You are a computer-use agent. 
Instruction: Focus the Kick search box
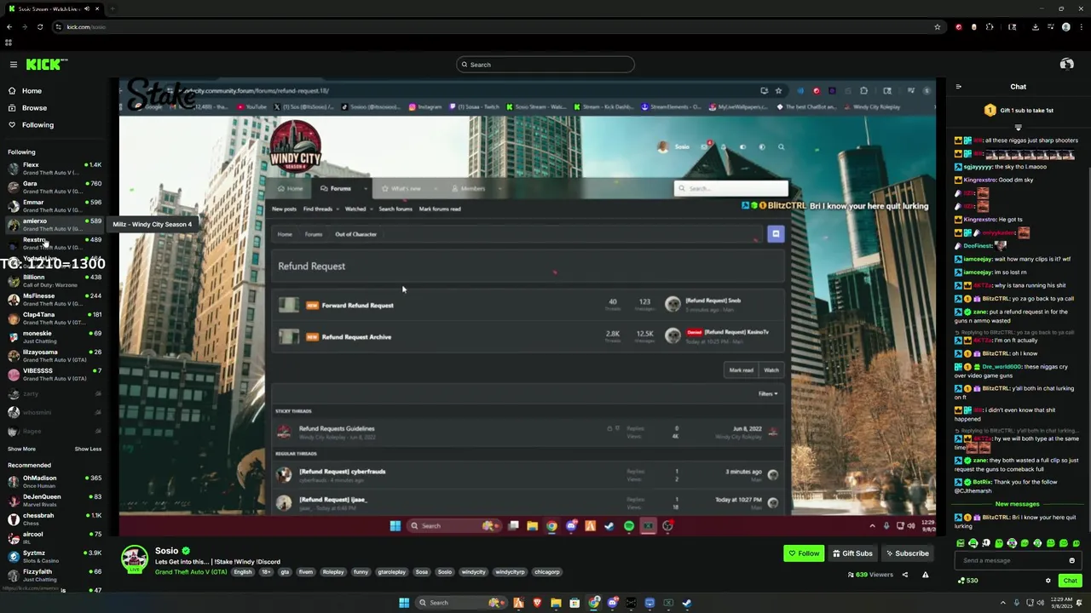545,65
